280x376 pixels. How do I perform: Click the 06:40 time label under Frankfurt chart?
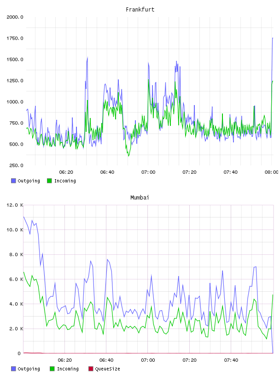[107, 172]
